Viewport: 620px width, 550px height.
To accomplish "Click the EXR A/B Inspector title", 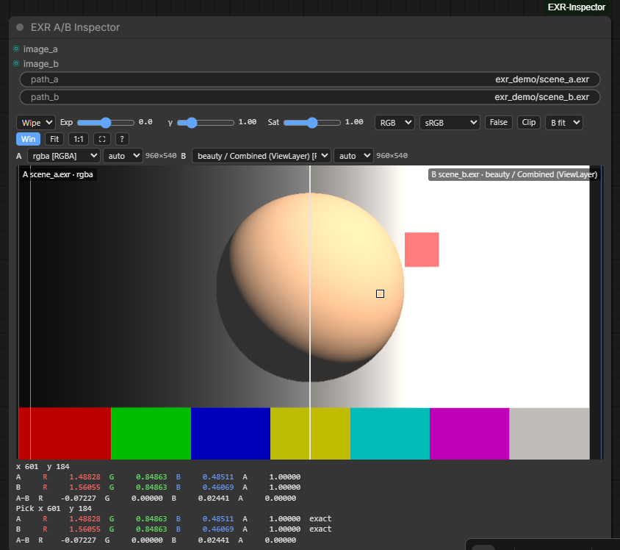I will click(75, 27).
